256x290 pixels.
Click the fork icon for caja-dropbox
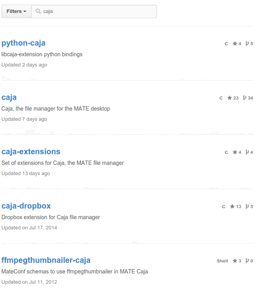[x=247, y=206]
